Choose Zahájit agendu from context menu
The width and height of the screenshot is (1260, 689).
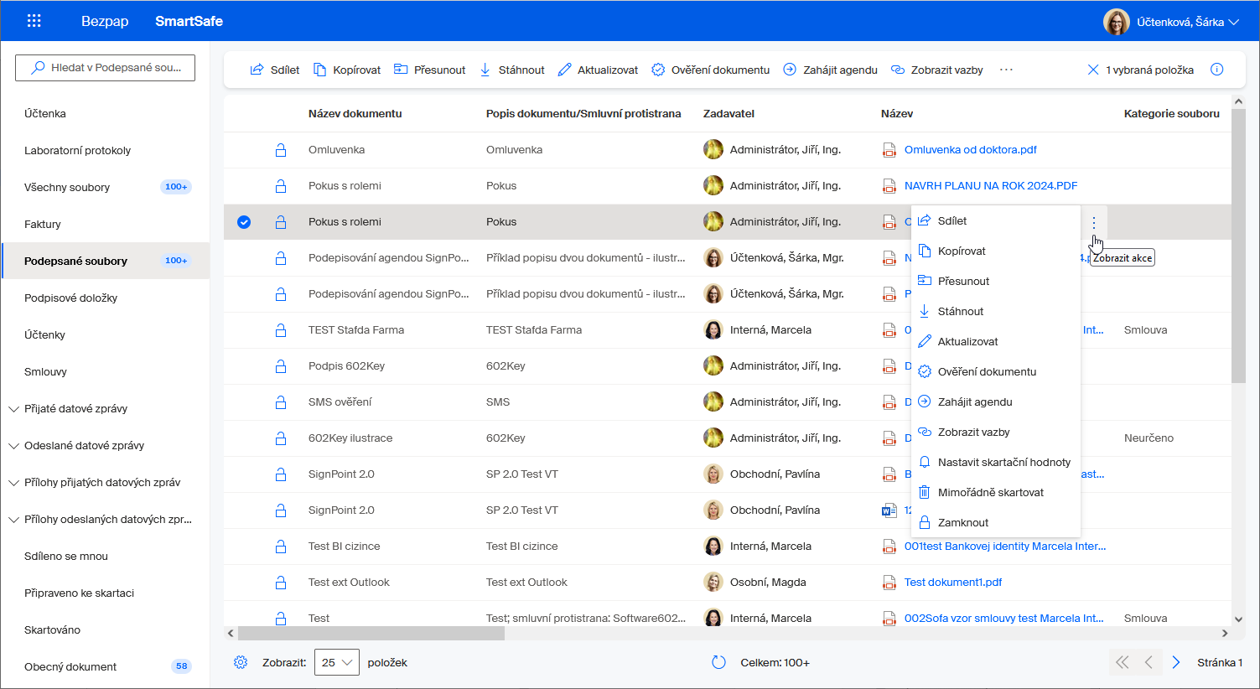coord(995,402)
